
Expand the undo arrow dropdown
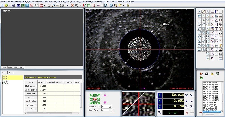pos(80,5)
